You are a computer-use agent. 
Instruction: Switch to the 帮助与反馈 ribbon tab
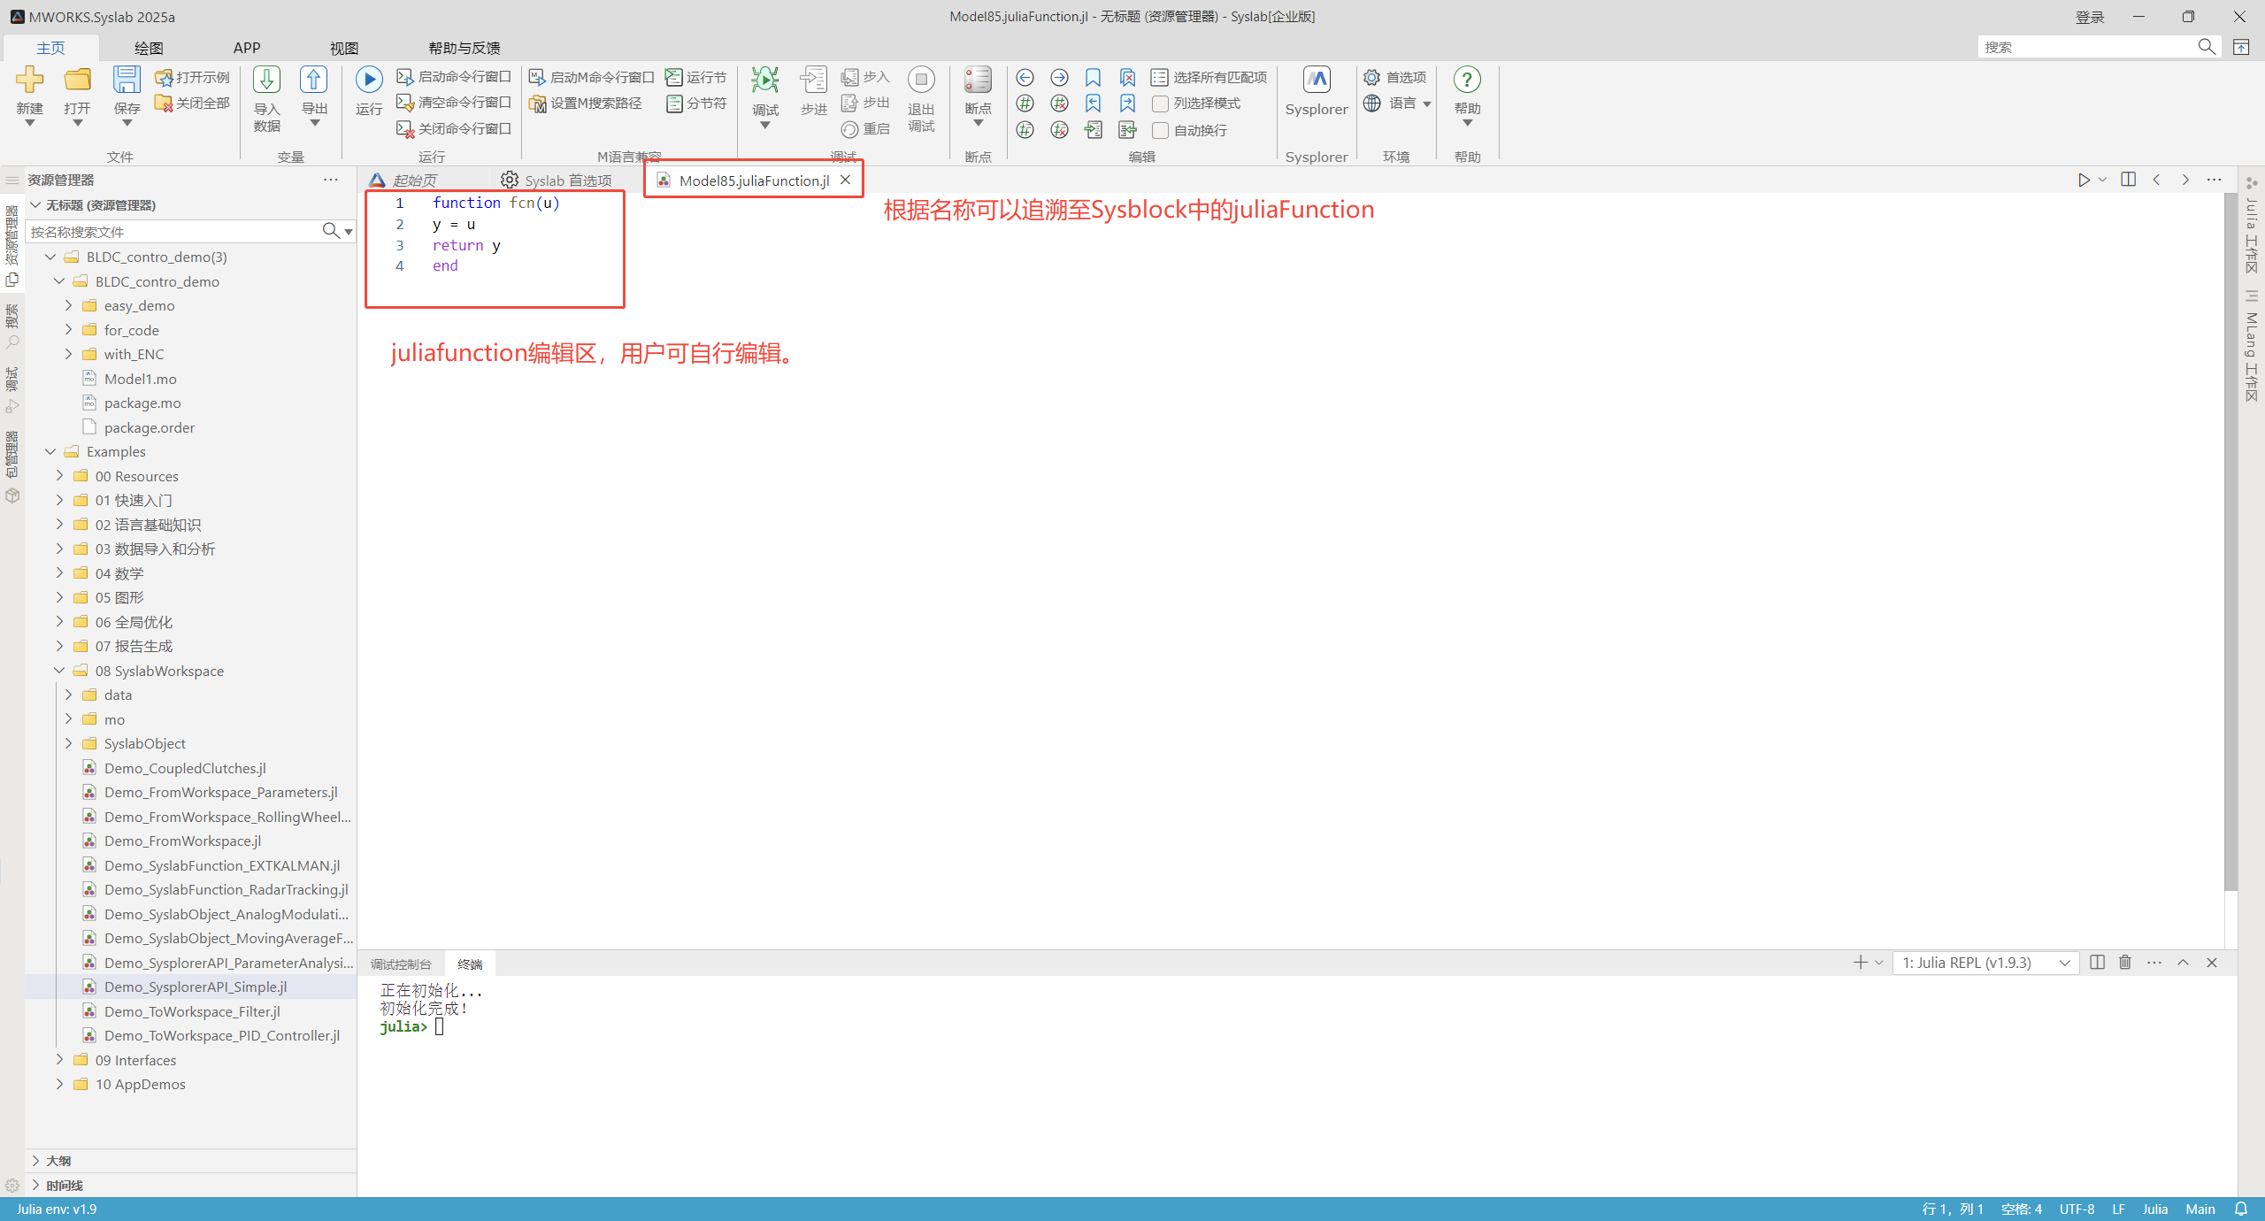pos(465,48)
